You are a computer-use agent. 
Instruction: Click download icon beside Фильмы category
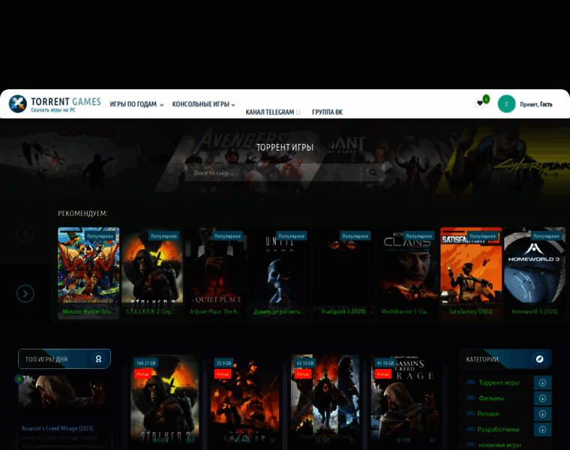(x=542, y=398)
